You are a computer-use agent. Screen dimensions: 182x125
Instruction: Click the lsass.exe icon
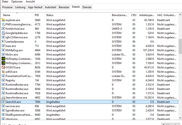[3, 46]
